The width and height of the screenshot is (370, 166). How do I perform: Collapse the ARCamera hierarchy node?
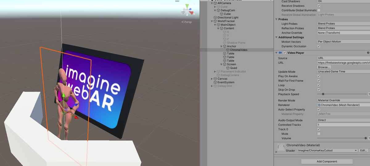click(x=212, y=3)
